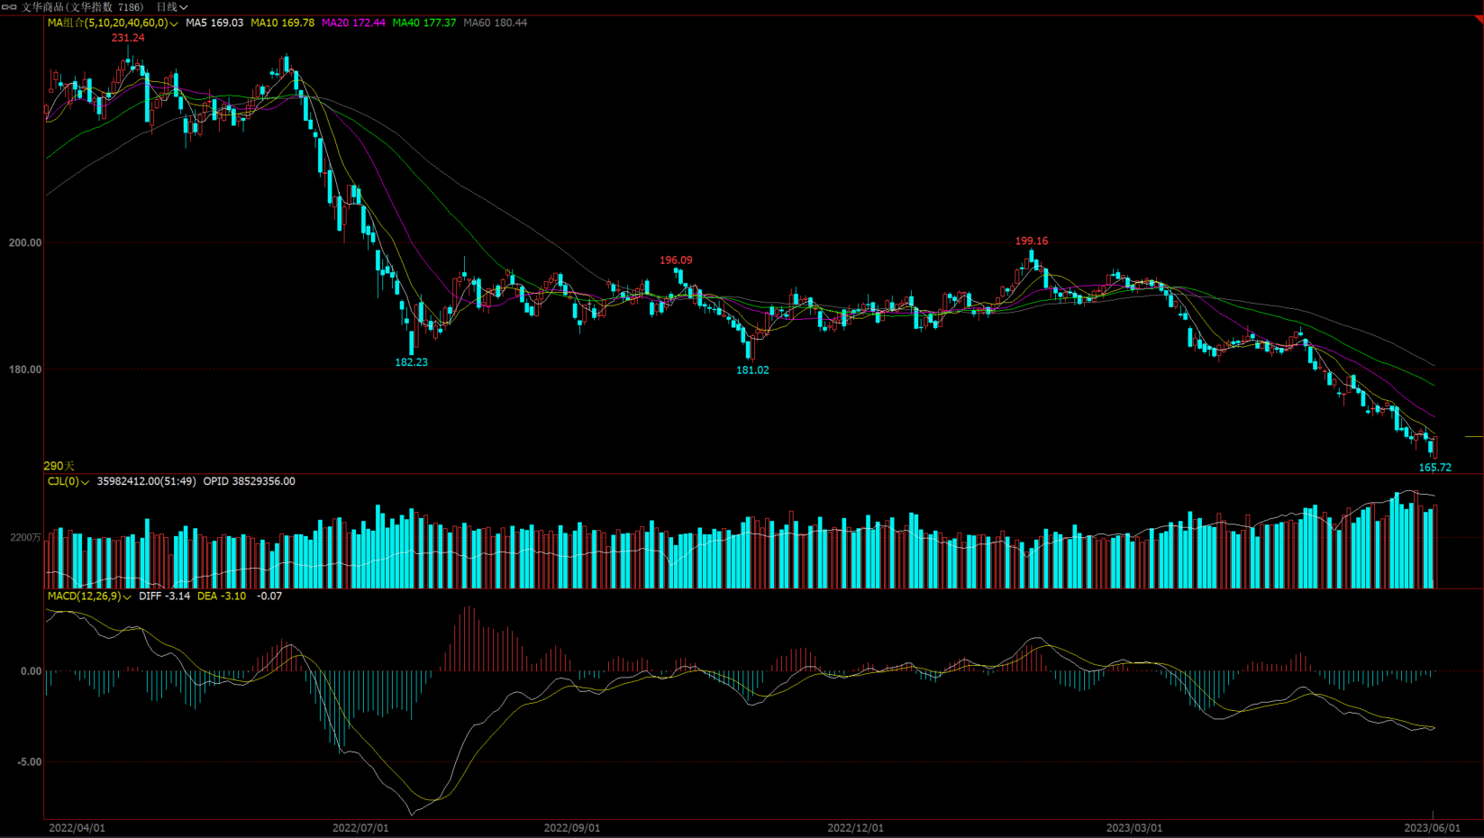Open the MACD(12,26,9) indicator dropdown
This screenshot has height=838, width=1484.
tap(89, 596)
